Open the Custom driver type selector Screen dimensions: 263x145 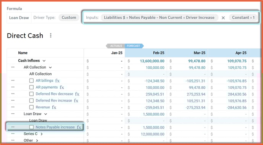click(69, 18)
